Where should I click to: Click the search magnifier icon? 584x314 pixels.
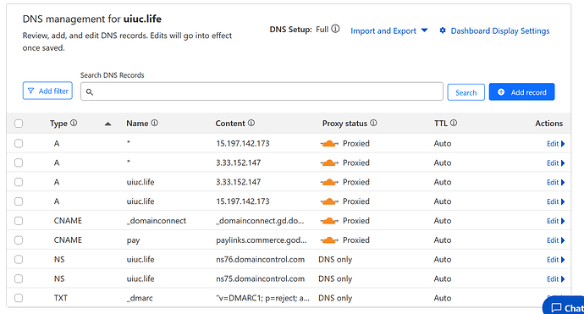coord(90,91)
